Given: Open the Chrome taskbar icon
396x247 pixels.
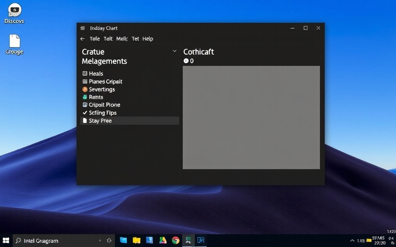Looking at the screenshot, I should (176, 240).
